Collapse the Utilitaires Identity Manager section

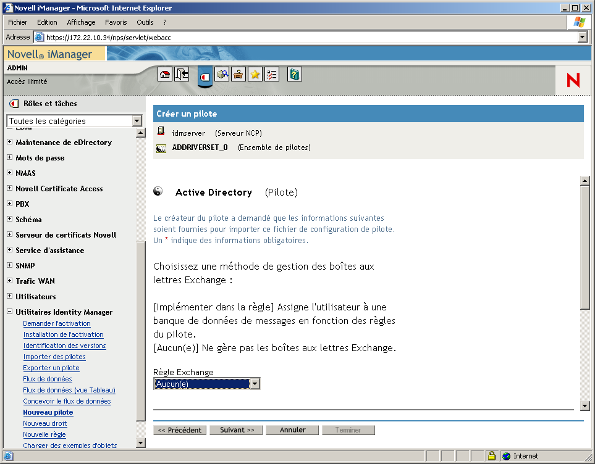(9, 312)
